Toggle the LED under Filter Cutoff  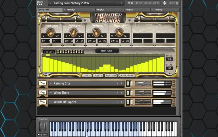tap(51, 45)
